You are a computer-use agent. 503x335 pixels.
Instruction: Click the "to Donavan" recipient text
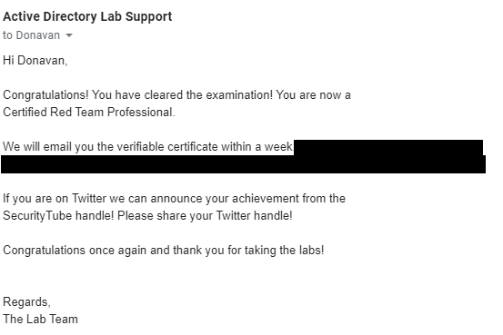click(32, 35)
